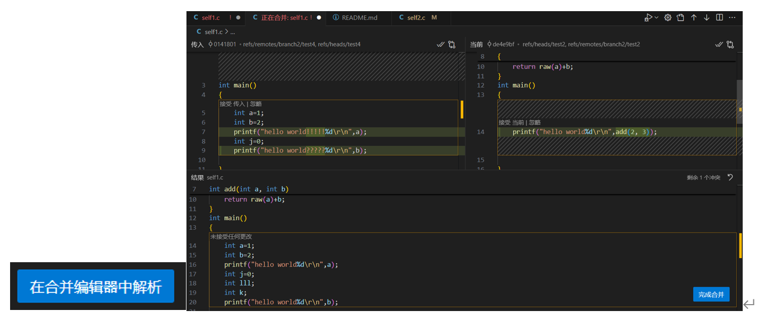Viewport: 765px width, 319px height.
Task: Click the current pane vertical scrollbar
Action: click(x=739, y=101)
